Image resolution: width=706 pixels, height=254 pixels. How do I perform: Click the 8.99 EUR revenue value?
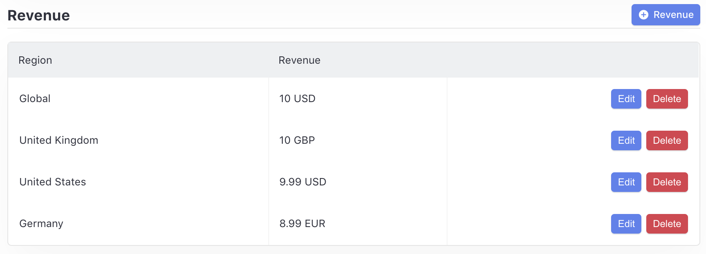[302, 224]
